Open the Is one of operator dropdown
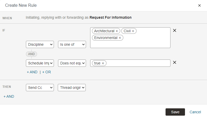Image resolution: width=207 pixels, height=119 pixels. coord(72,44)
